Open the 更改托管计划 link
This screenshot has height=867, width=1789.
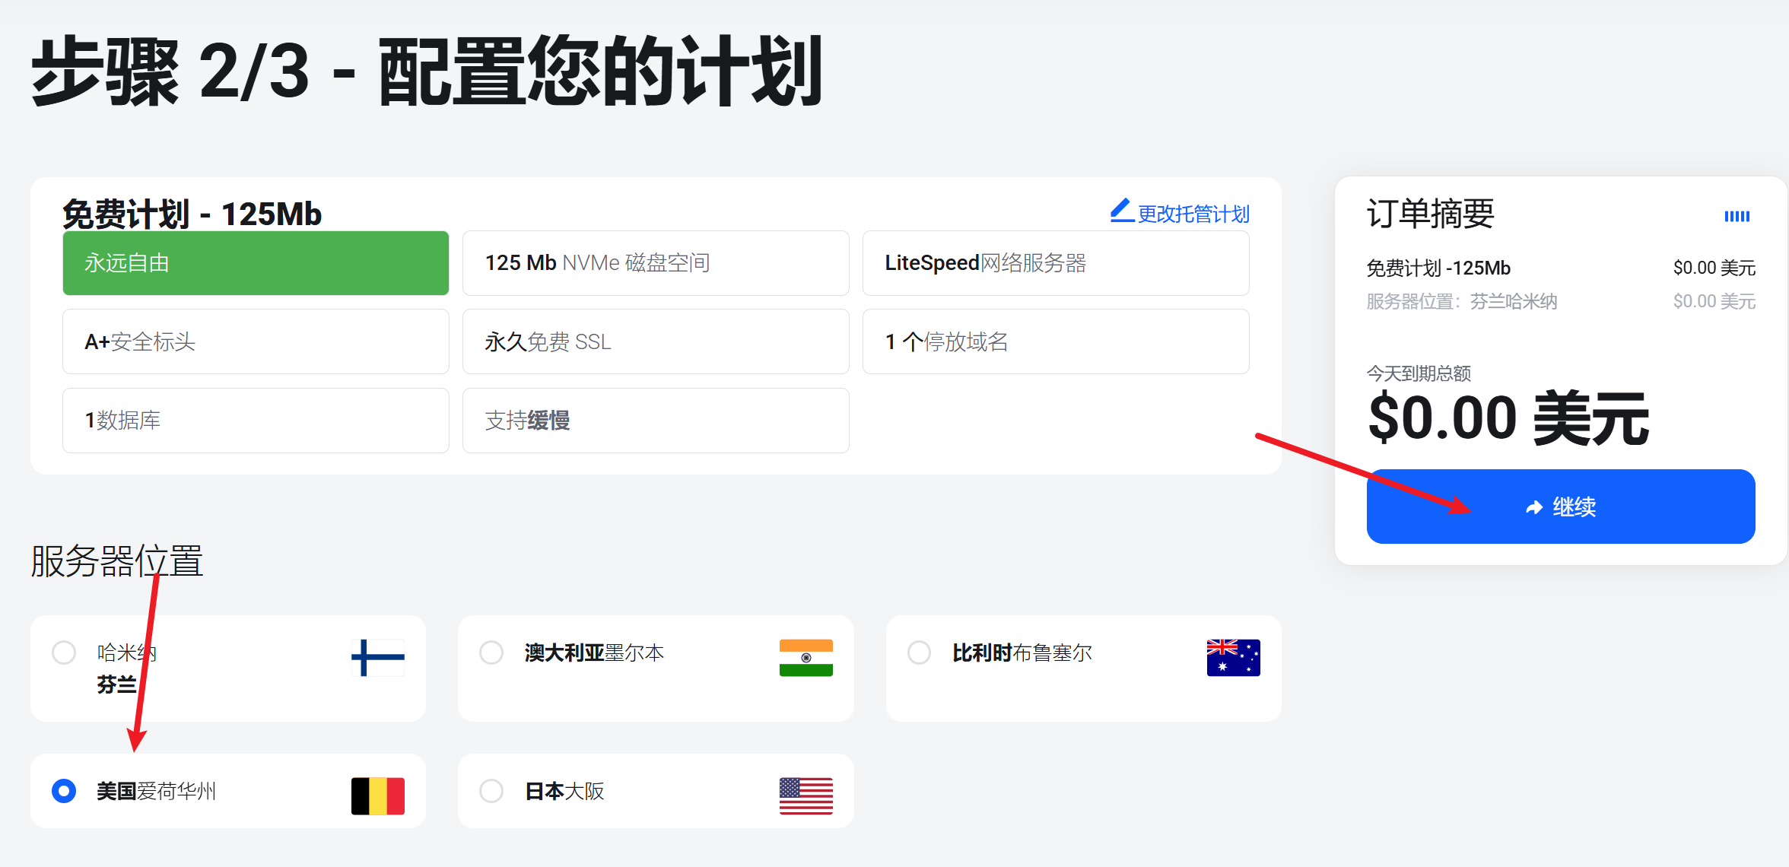(x=1193, y=214)
